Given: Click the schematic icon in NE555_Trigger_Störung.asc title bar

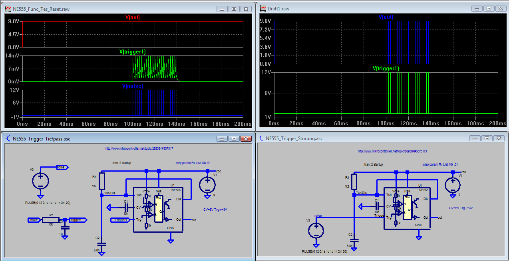Looking at the screenshot, I should 262,138.
